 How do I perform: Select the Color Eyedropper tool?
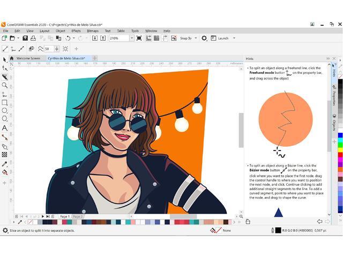point(4,164)
